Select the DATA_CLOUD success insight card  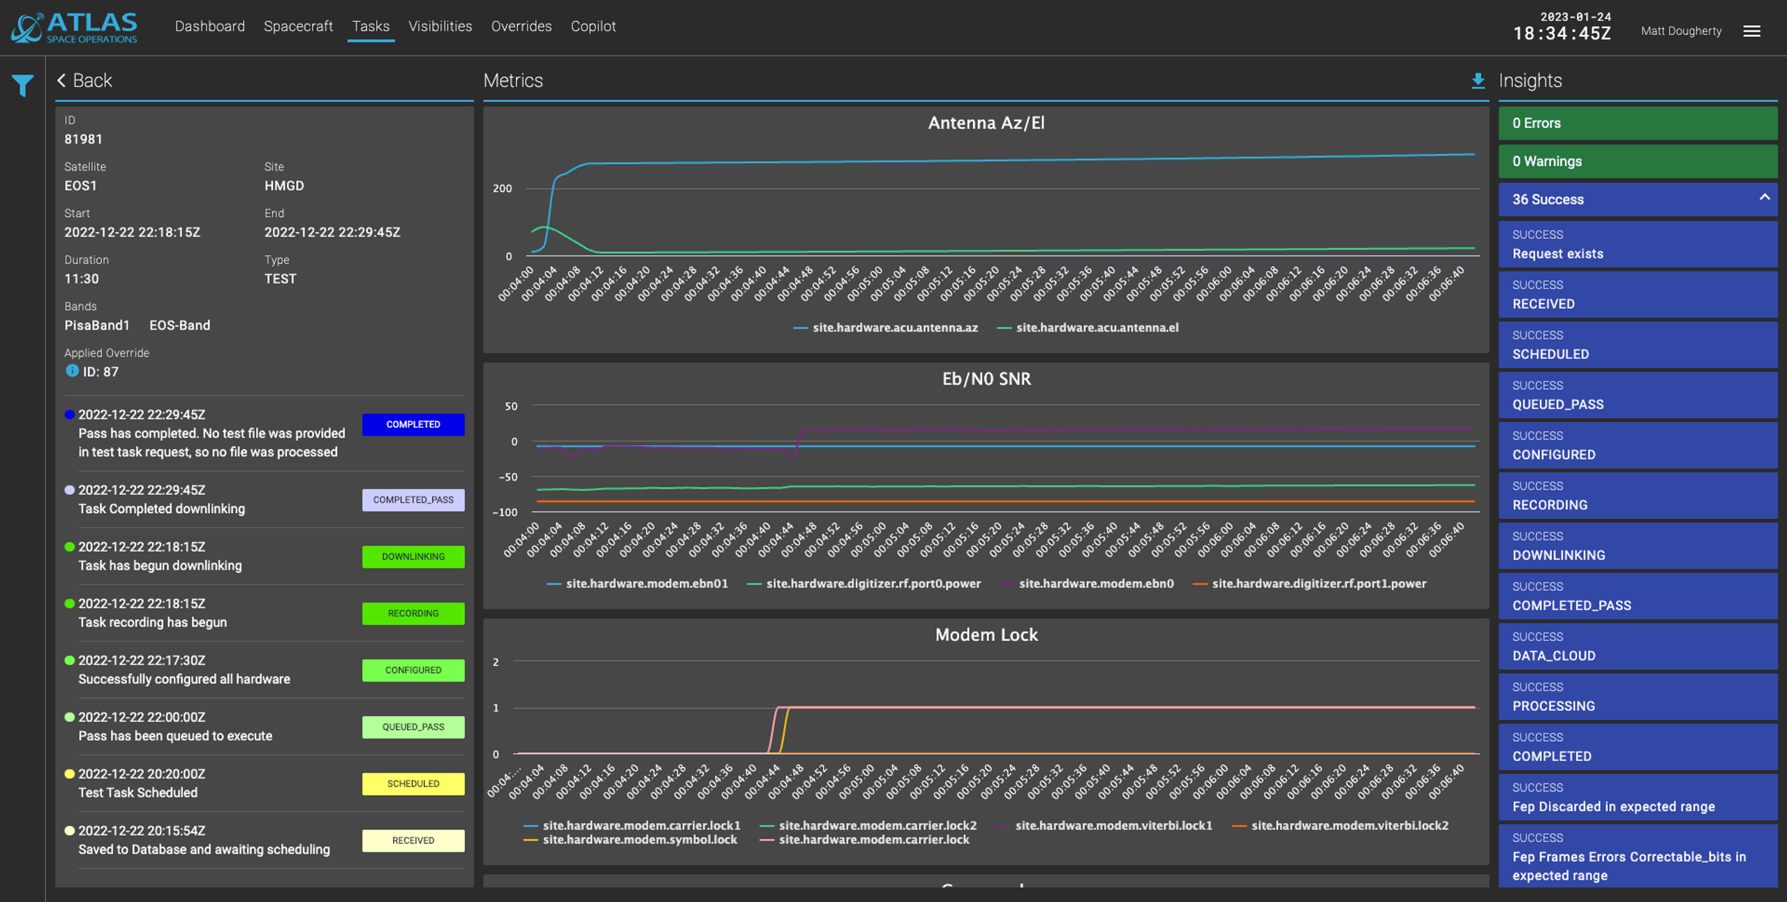pyautogui.click(x=1637, y=646)
